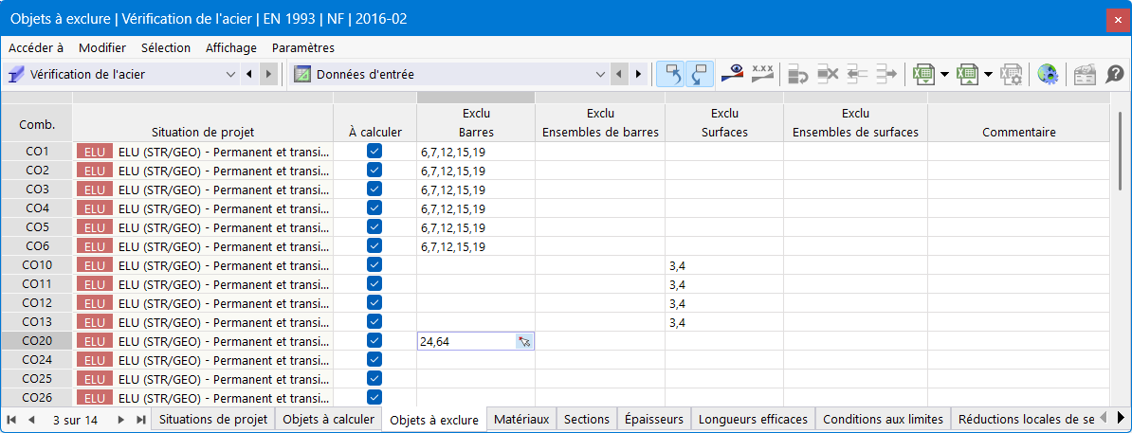Close the 'Objets à exclure' window
The width and height of the screenshot is (1132, 433).
tap(1118, 20)
